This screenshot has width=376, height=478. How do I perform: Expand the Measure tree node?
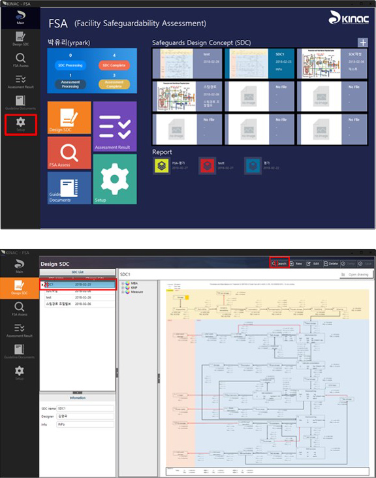123,292
